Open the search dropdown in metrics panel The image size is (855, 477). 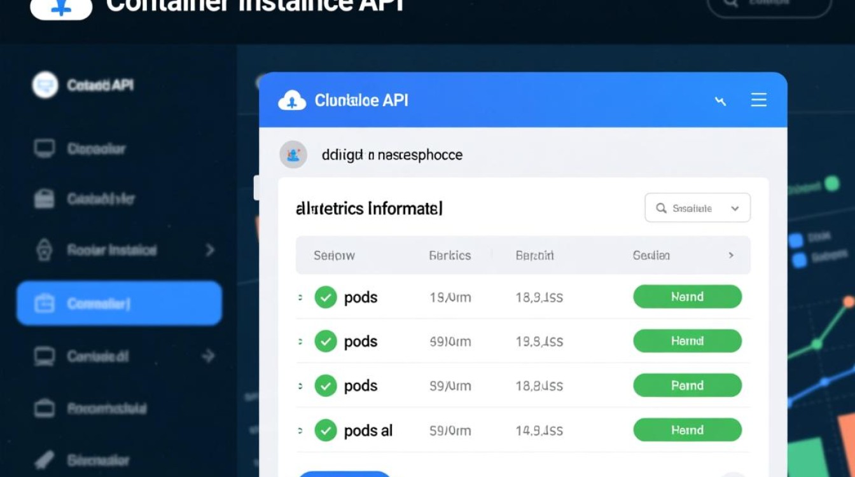point(697,208)
